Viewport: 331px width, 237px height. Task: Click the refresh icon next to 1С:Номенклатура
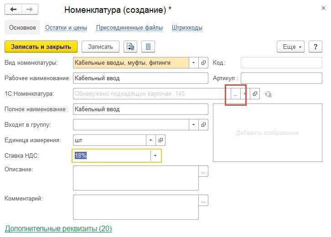(268, 94)
